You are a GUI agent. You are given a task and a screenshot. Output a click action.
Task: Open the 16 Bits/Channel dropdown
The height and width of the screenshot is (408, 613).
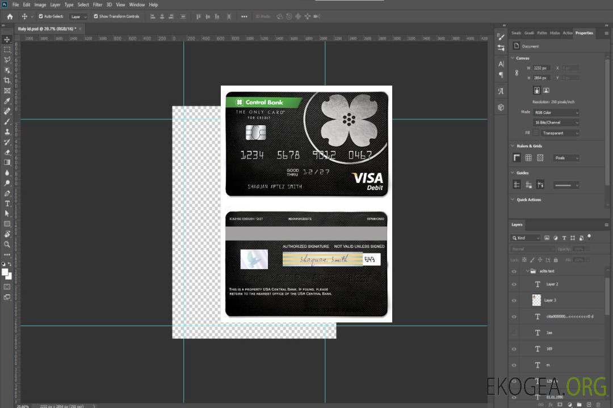556,122
